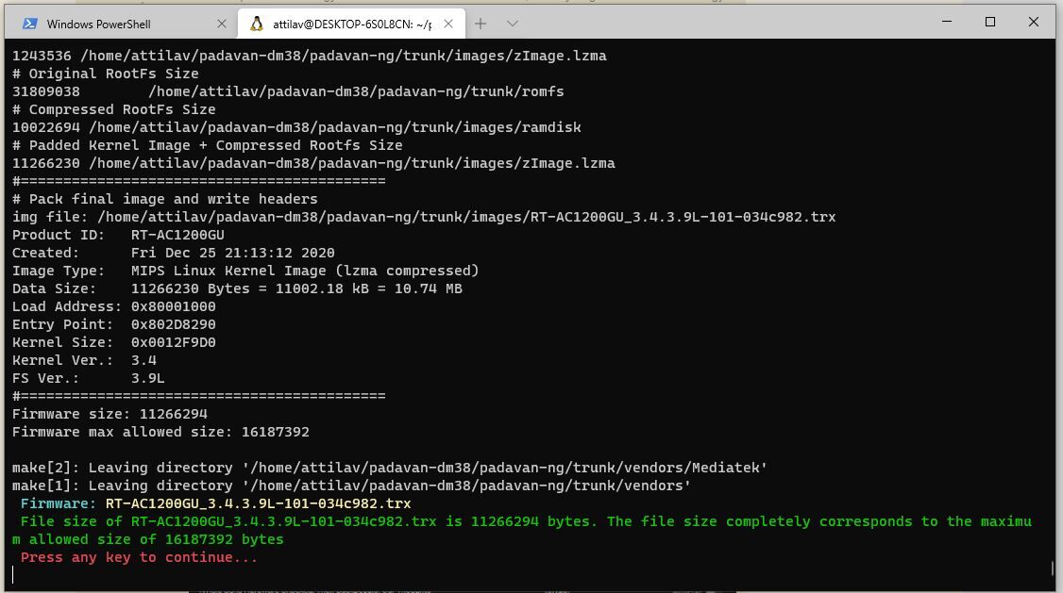Click the PowerShell icon on first tab
Viewport: 1063px width, 593px height.
click(30, 24)
